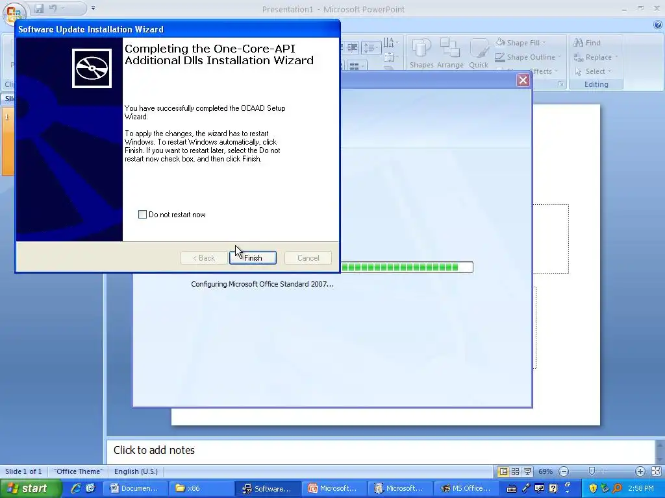This screenshot has width=665, height=498.
Task: Open the Windows start menu
Action: click(x=31, y=489)
